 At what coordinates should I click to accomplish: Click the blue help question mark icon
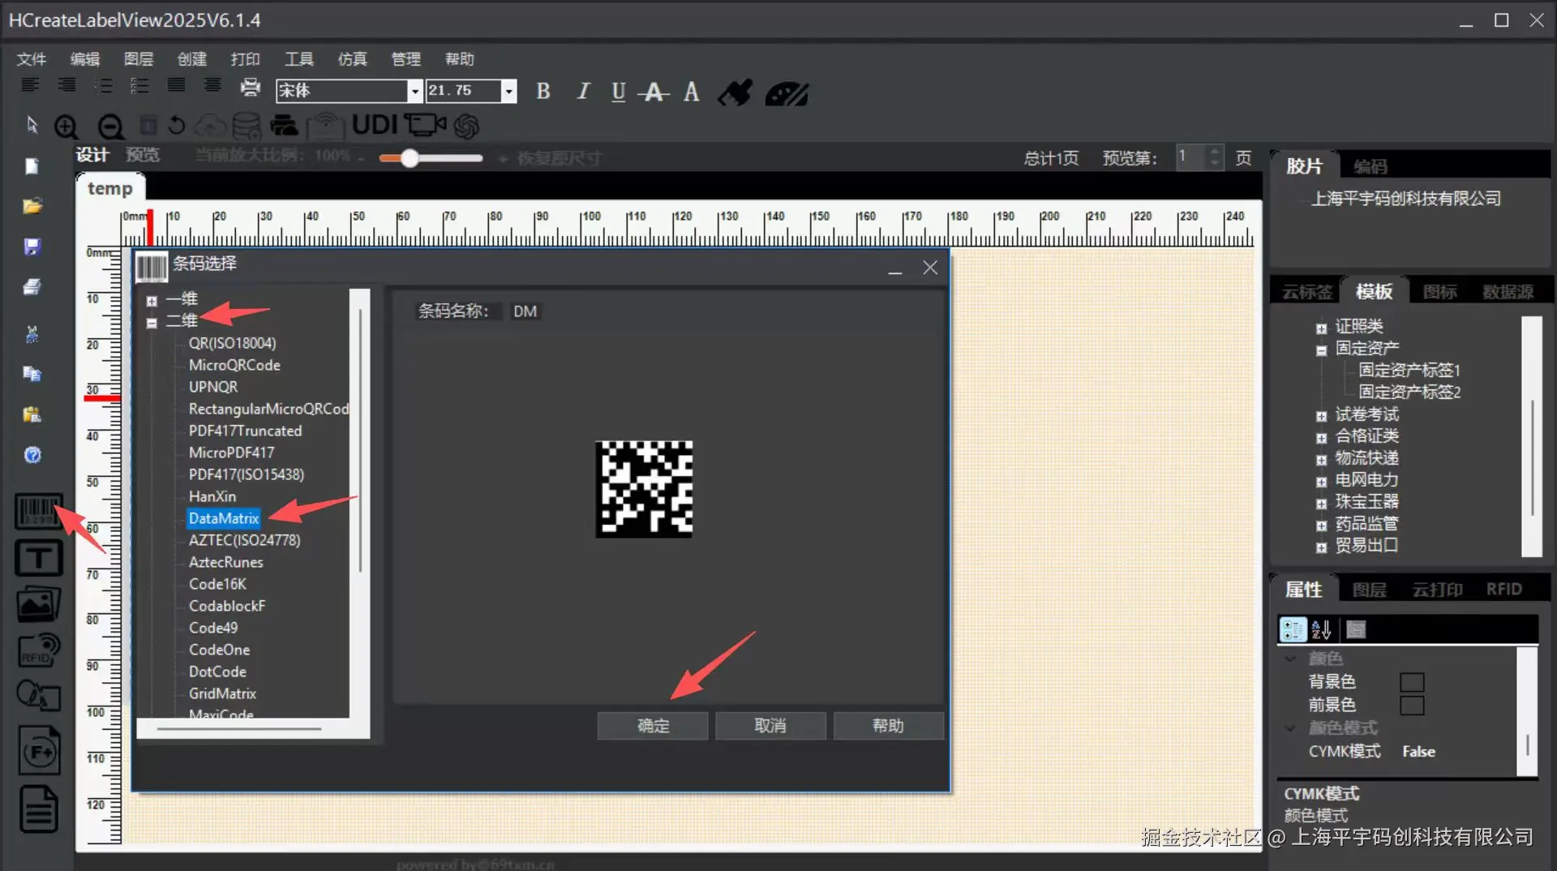(x=32, y=455)
